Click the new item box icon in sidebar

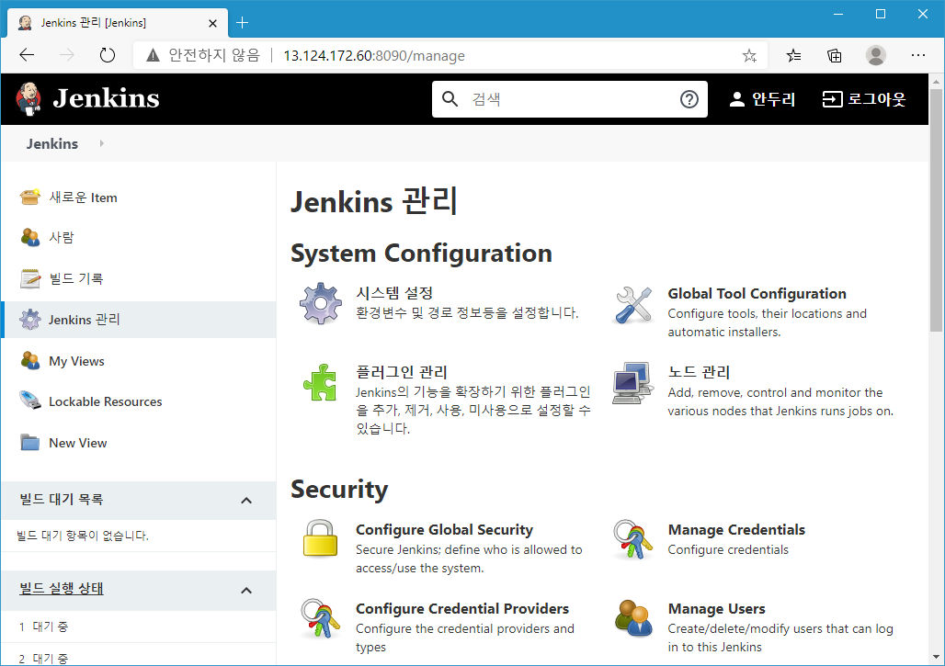click(29, 197)
